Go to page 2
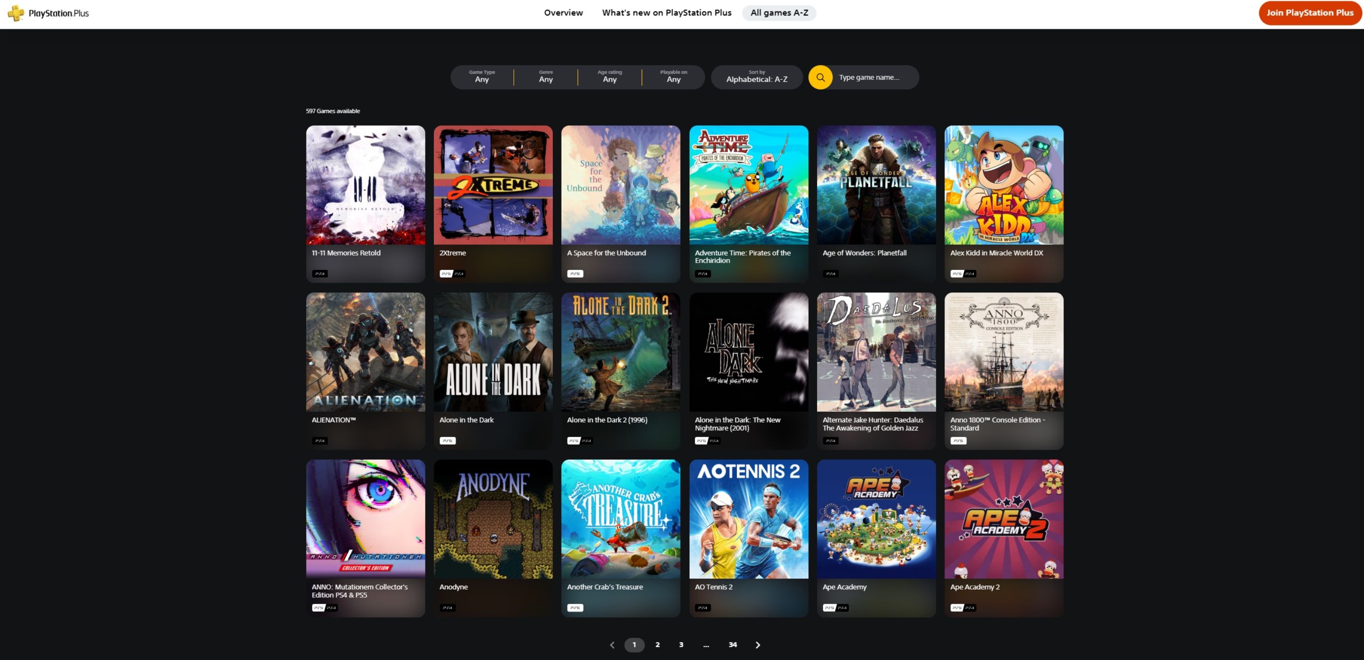Screen dimensions: 1364x660 click(x=658, y=644)
